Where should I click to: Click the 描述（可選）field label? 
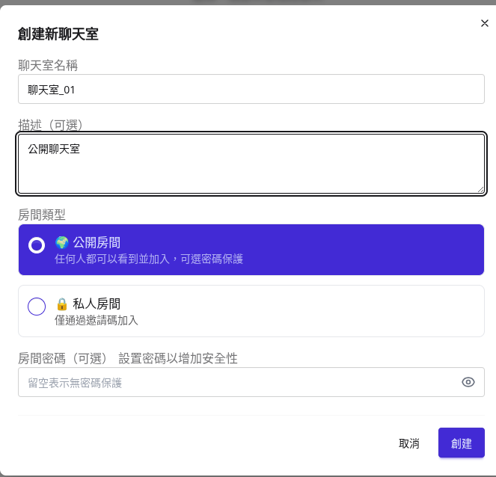[50, 125]
